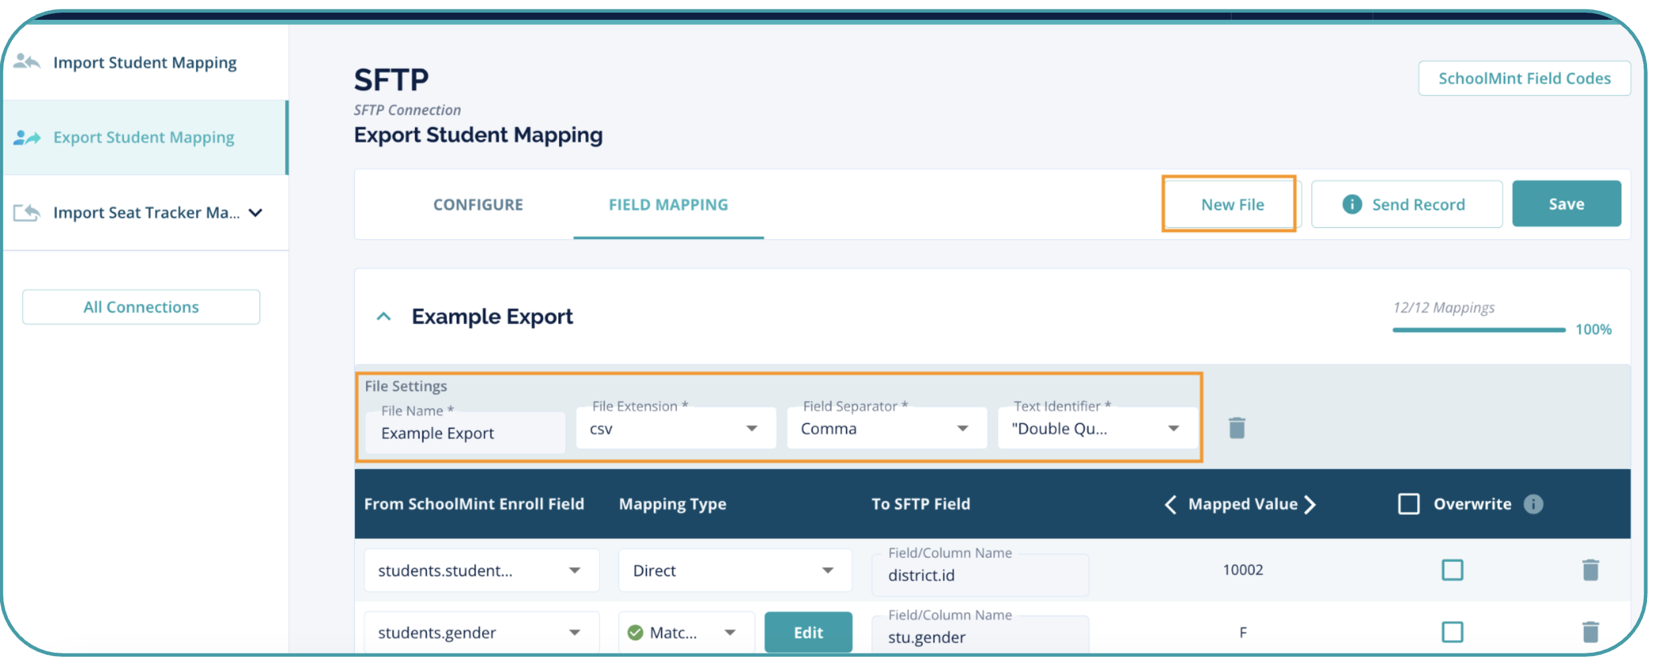Delete the Example Export file settings
Viewport: 1655px width, 664px height.
[x=1236, y=428]
